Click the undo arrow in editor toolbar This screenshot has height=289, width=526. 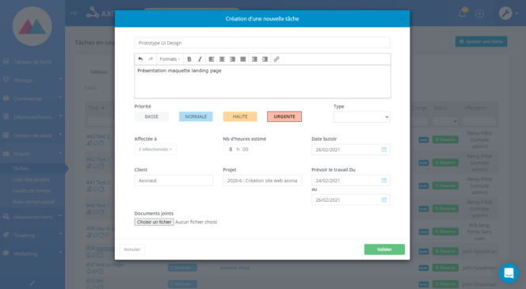click(140, 59)
